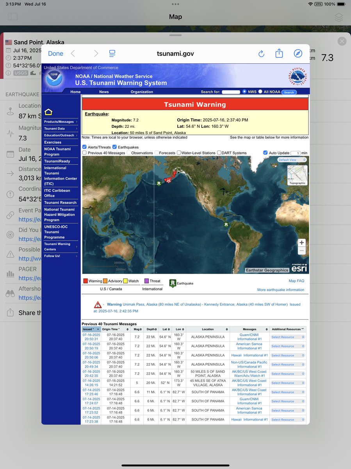The height and width of the screenshot is (469, 351).
Task: Sort table by the Issued column
Action: [91, 329]
